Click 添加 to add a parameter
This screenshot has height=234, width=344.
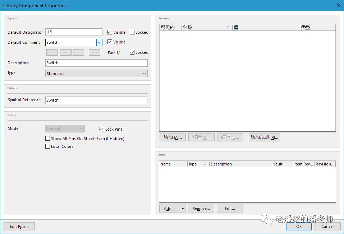point(173,137)
